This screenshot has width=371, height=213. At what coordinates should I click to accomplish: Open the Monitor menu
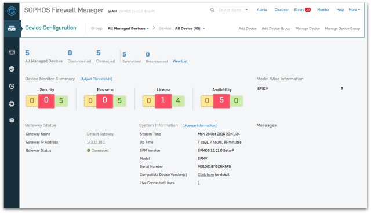pos(323,10)
